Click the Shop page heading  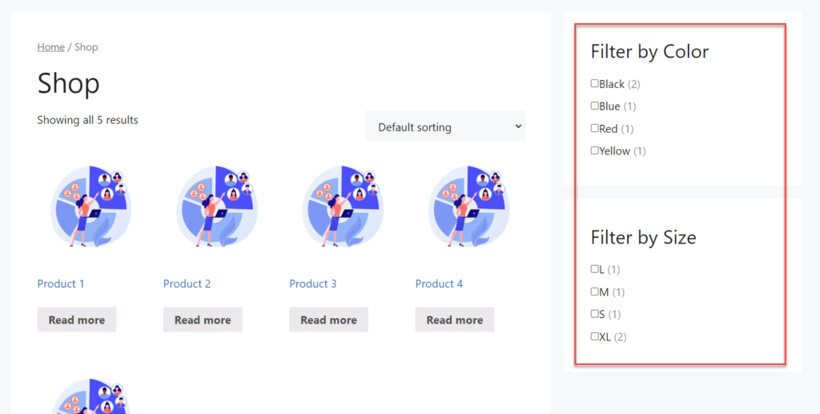click(x=69, y=83)
